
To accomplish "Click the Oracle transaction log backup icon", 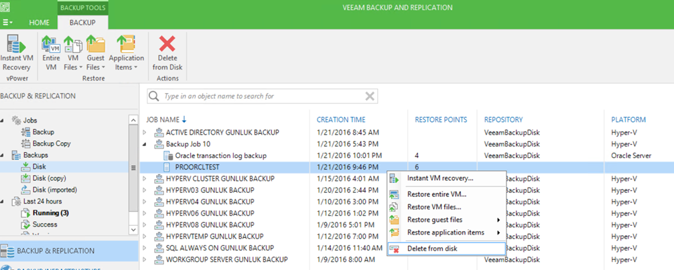I will pyautogui.click(x=169, y=155).
